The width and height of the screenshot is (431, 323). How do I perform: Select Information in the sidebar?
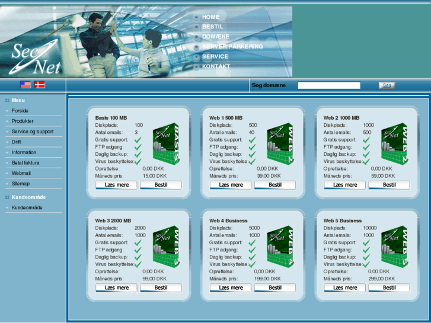24,152
